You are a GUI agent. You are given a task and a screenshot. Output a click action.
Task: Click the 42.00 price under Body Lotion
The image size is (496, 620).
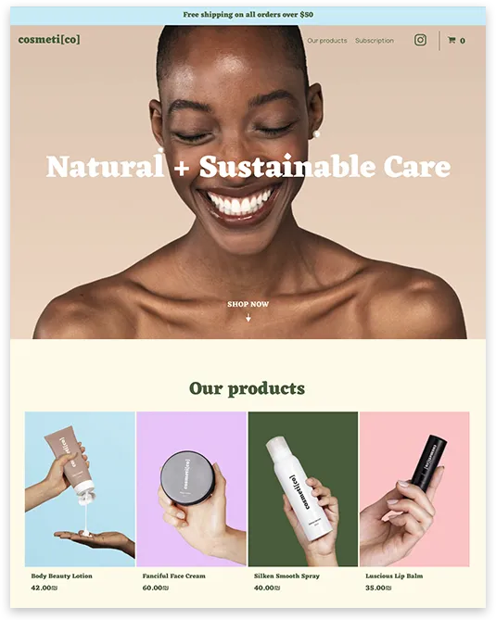[44, 588]
